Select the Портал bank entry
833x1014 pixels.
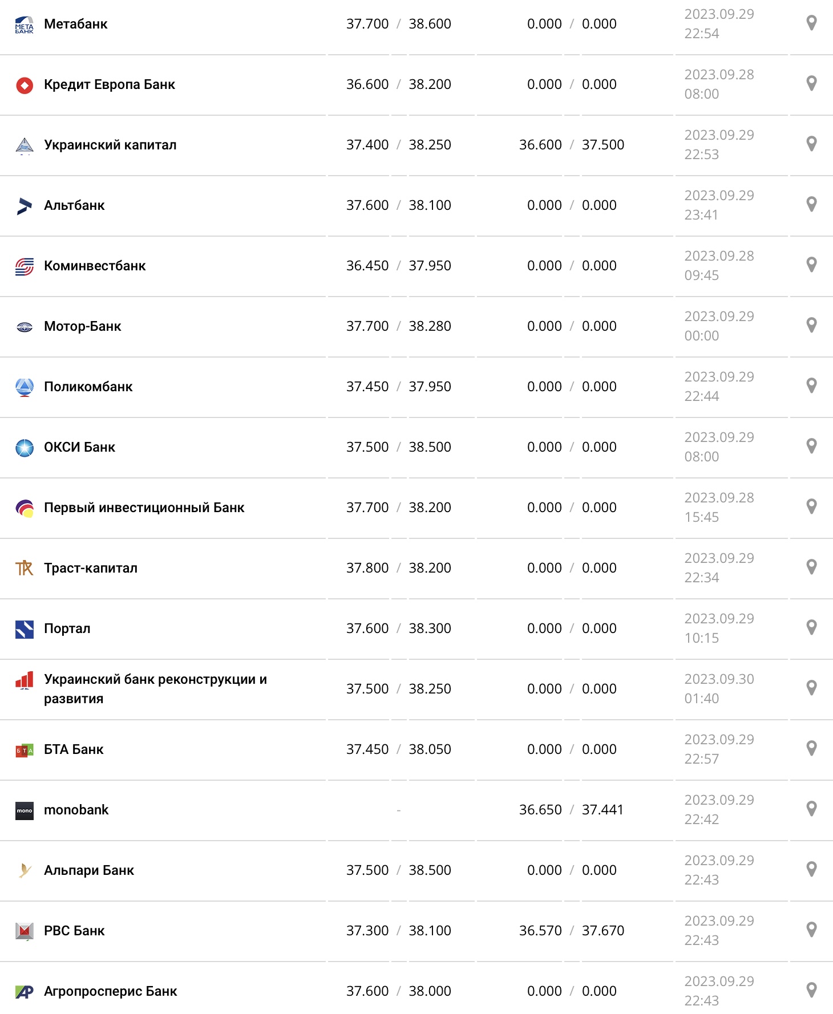pos(67,628)
